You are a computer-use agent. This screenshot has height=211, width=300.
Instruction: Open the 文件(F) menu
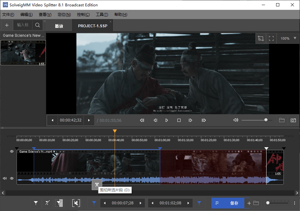click(x=8, y=15)
